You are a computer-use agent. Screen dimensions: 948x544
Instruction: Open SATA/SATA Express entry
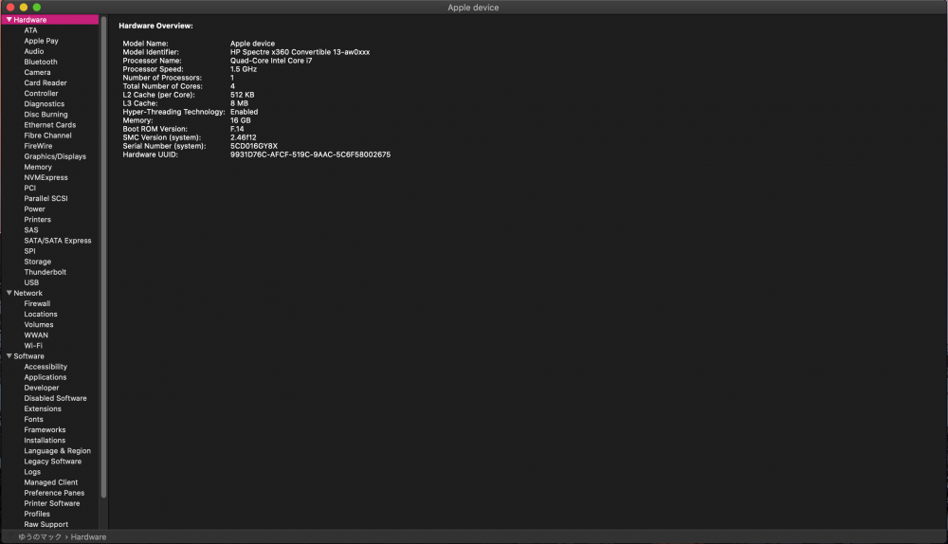click(58, 241)
